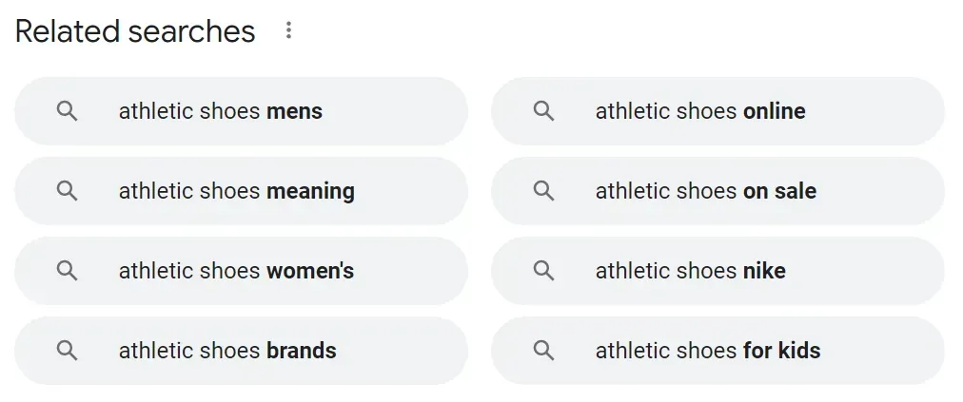Select the search icon for 'athletic shoes on sale'
963x402 pixels.
(x=543, y=191)
